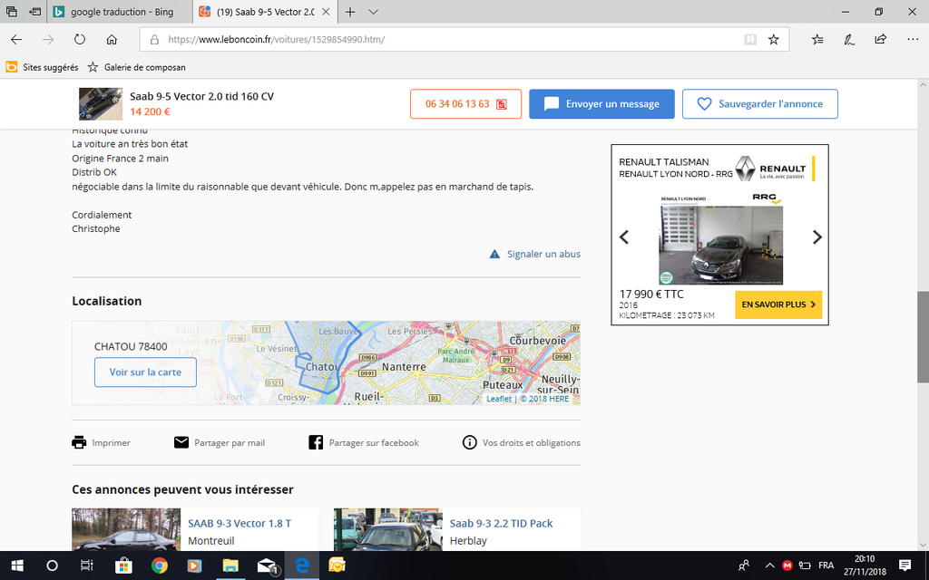Click the Leaflet link on map

(x=499, y=399)
